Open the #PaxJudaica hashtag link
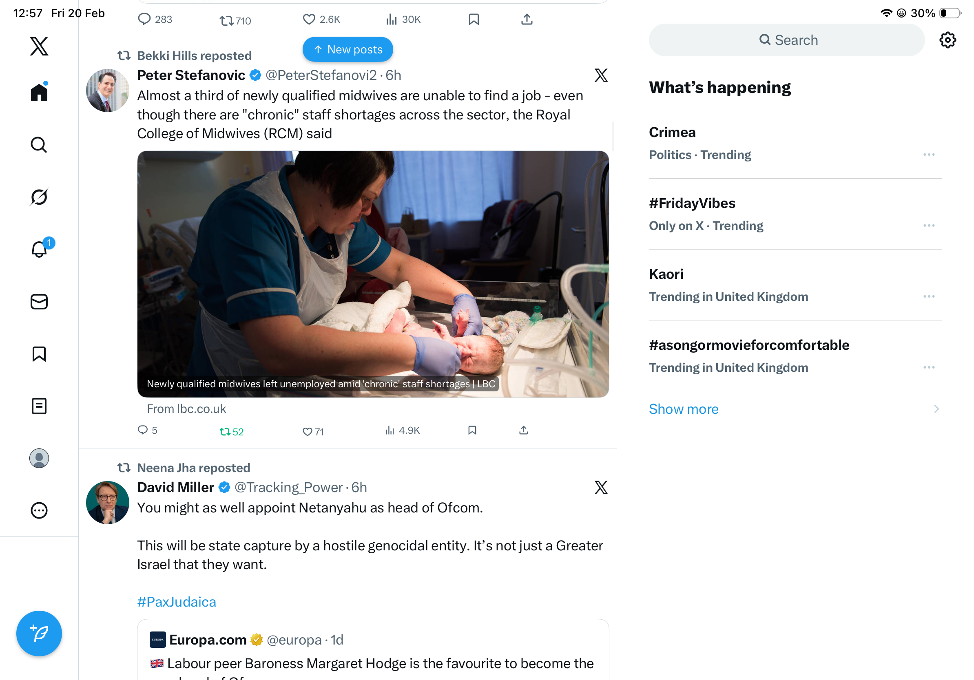 [x=177, y=602]
